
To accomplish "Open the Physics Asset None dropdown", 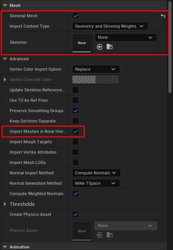I will (126, 225).
